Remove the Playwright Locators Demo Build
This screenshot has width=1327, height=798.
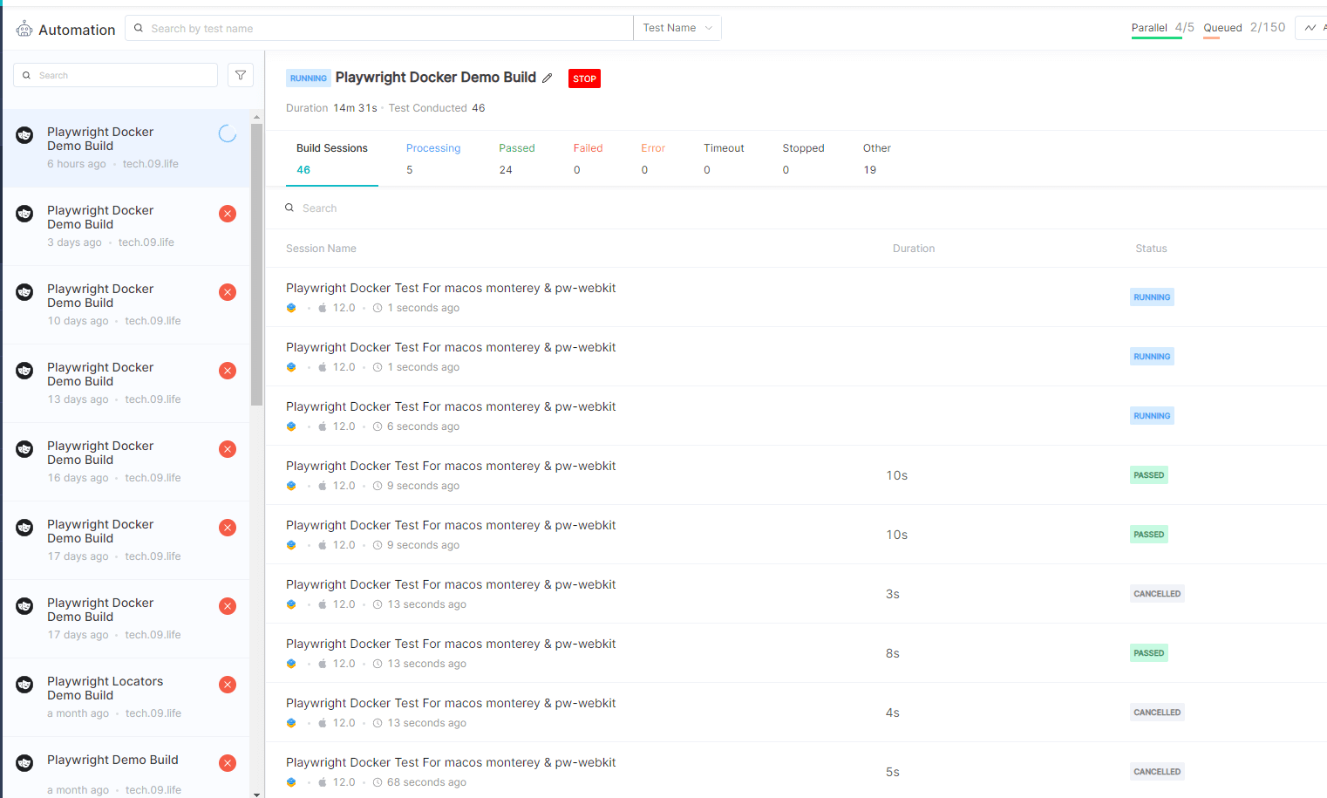point(227,684)
